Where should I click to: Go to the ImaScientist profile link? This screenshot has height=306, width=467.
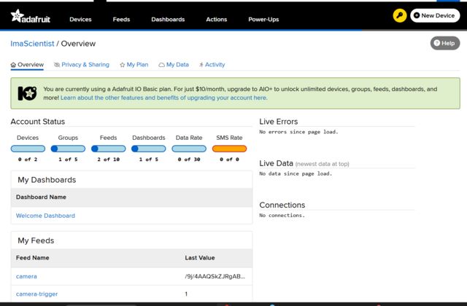tap(32, 44)
